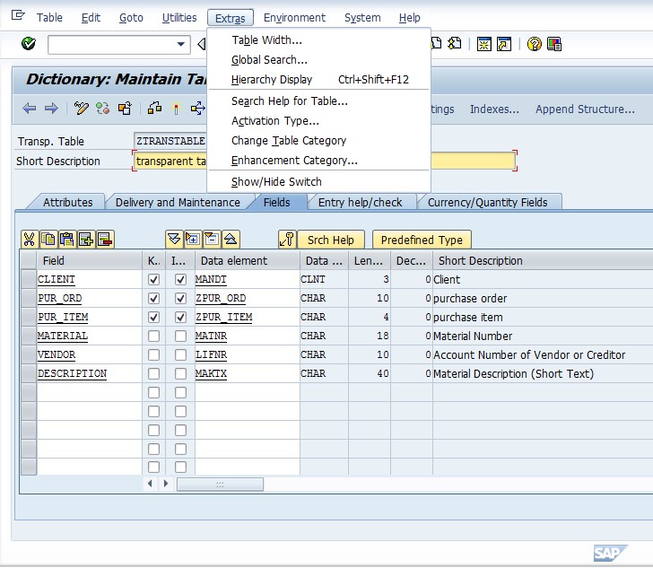This screenshot has width=653, height=568.
Task: Open Enhancement Category... menu entry
Action: click(318, 160)
